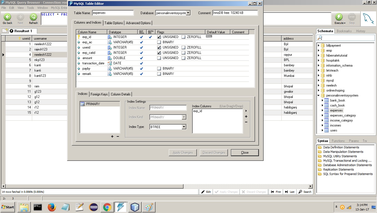Open the command prompt from the taskbar
The height and width of the screenshot is (213, 377).
coord(38,207)
